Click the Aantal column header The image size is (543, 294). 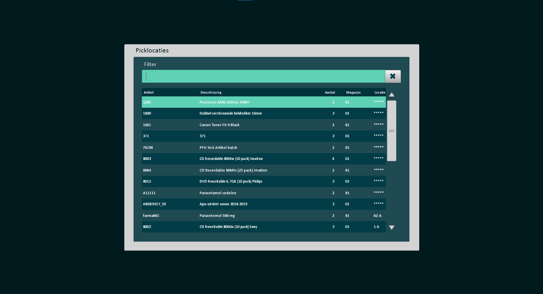pyautogui.click(x=330, y=92)
